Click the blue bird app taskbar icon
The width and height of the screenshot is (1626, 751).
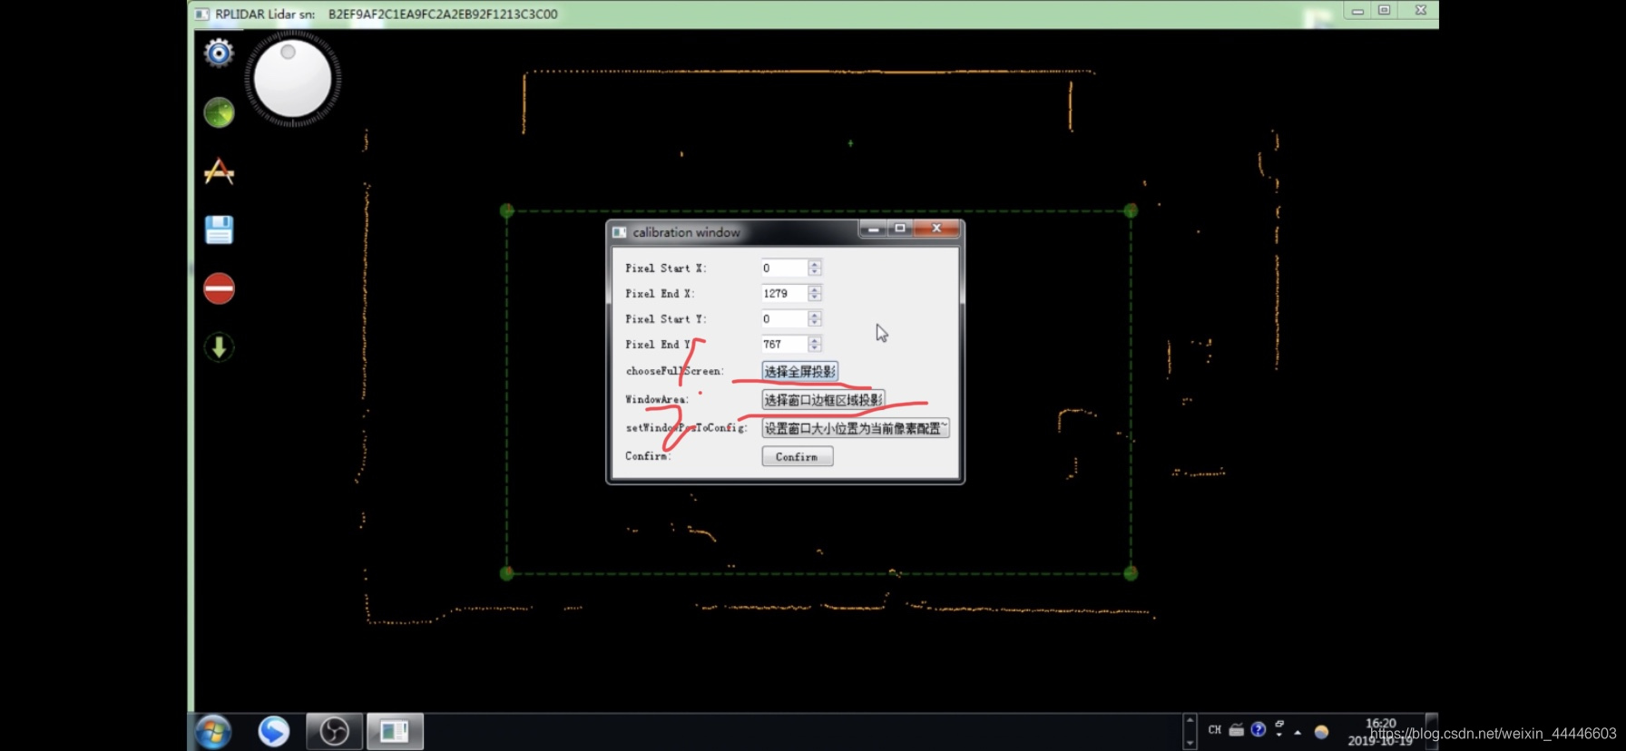pyautogui.click(x=273, y=731)
